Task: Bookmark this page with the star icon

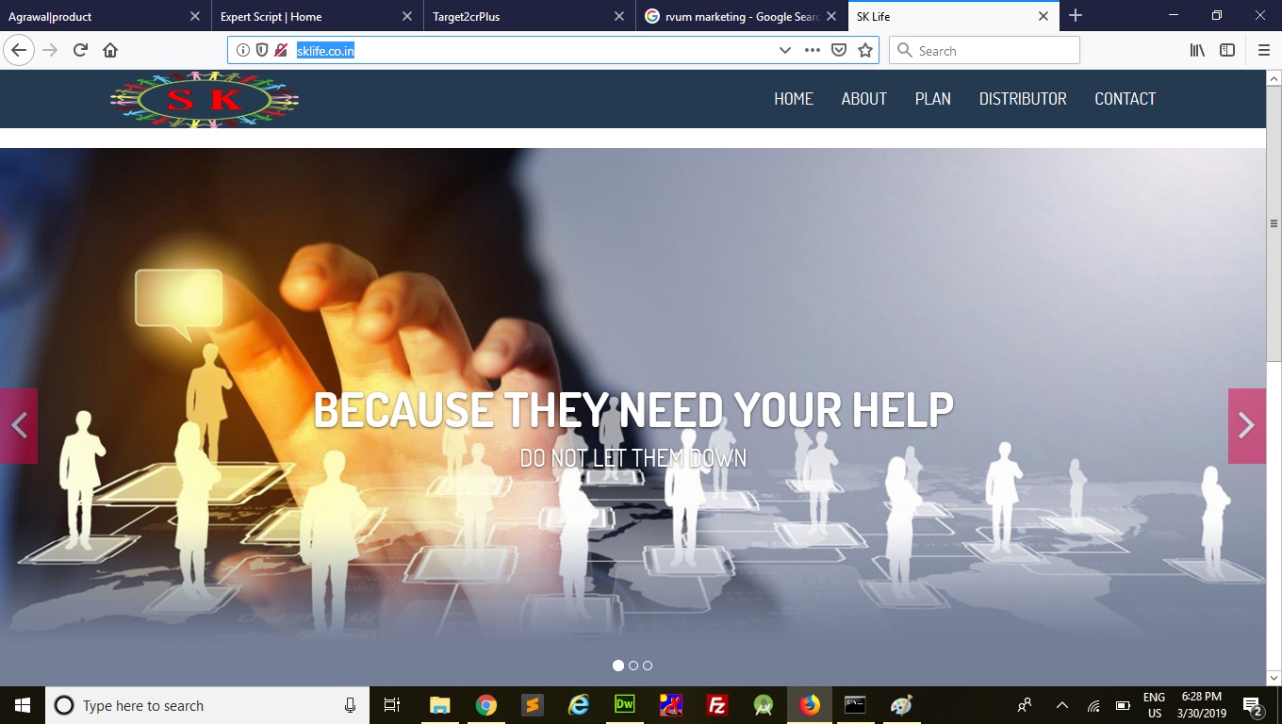Action: pyautogui.click(x=865, y=51)
